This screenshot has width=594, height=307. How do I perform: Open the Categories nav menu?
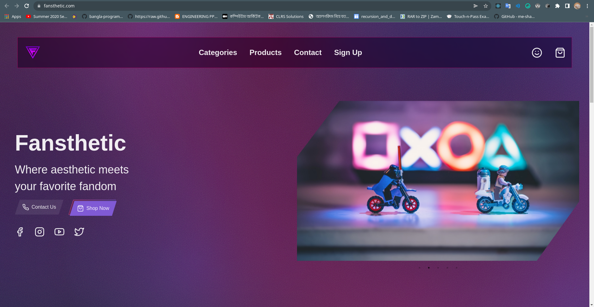pos(218,53)
